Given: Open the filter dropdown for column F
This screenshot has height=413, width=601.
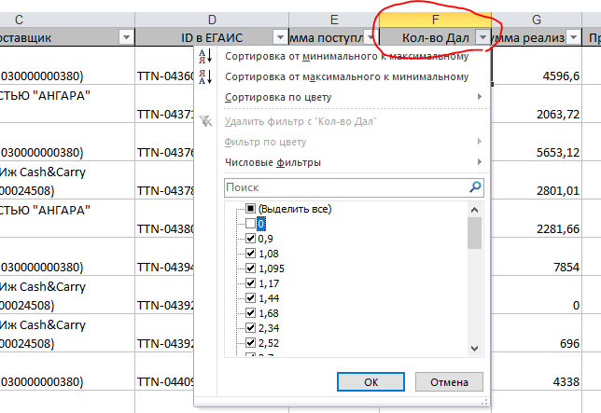Looking at the screenshot, I should [x=482, y=37].
